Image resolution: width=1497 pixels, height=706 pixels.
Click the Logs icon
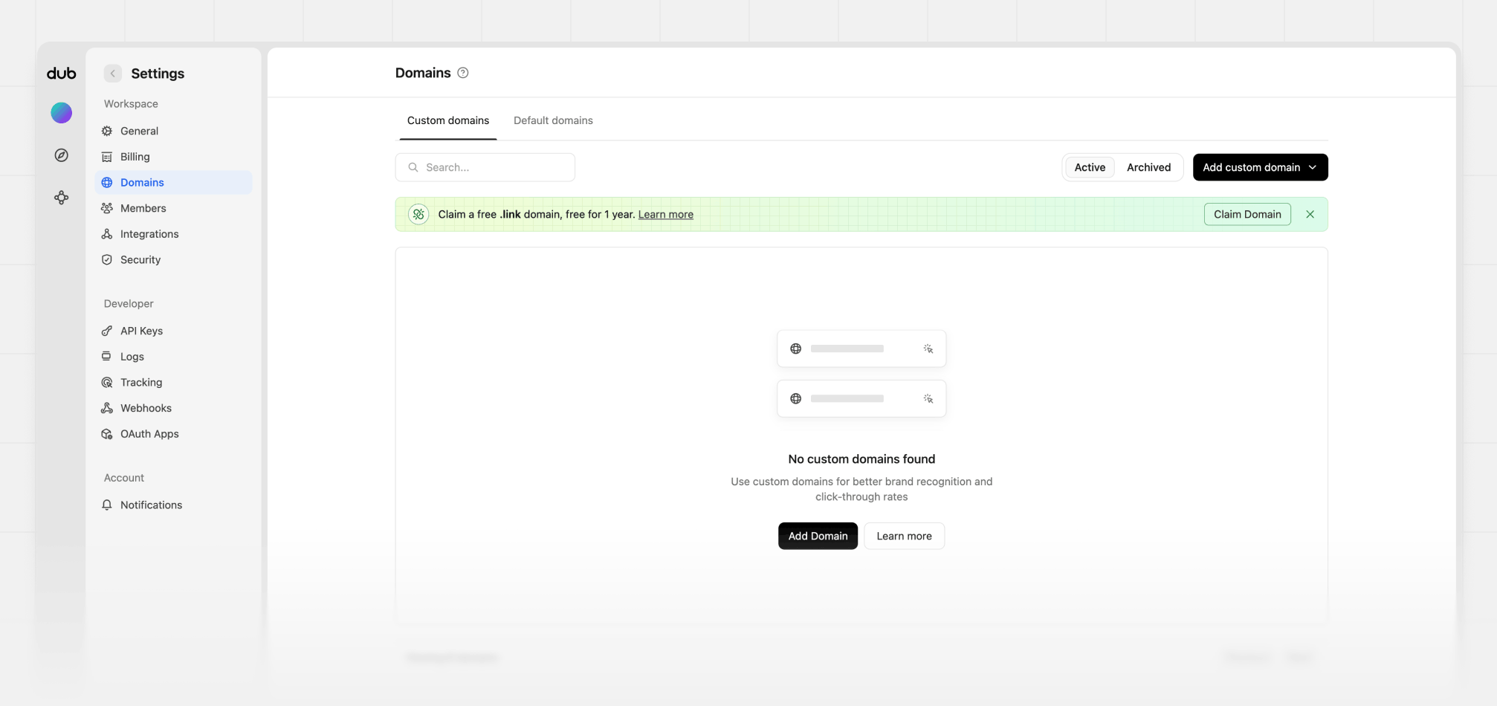coord(107,357)
